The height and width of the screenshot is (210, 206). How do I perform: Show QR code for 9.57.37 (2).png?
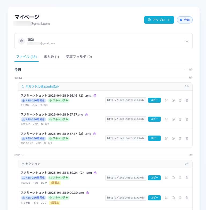(x=166, y=138)
